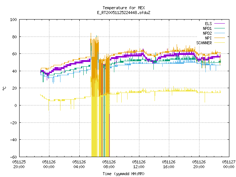Click the x-axis label 051126 16:00
This screenshot has width=236, height=177.
click(x=169, y=164)
